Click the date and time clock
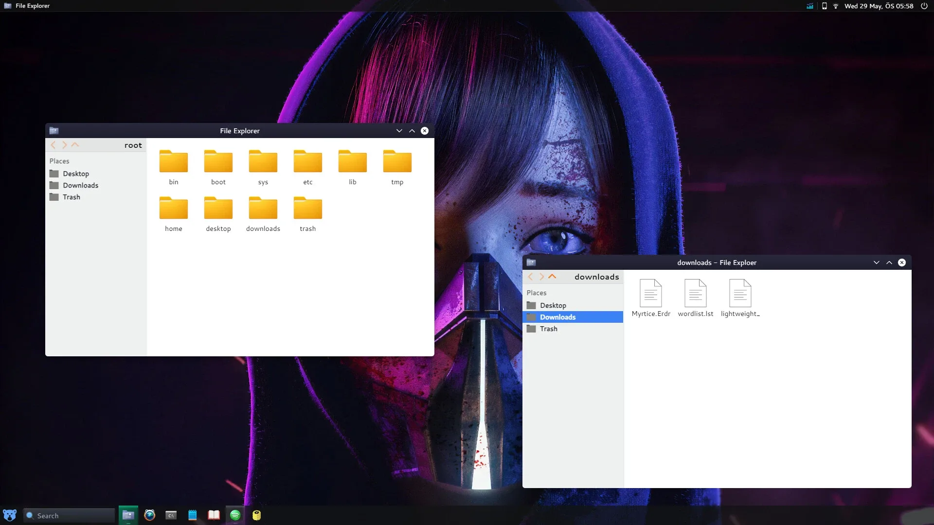The width and height of the screenshot is (934, 525). point(879,6)
